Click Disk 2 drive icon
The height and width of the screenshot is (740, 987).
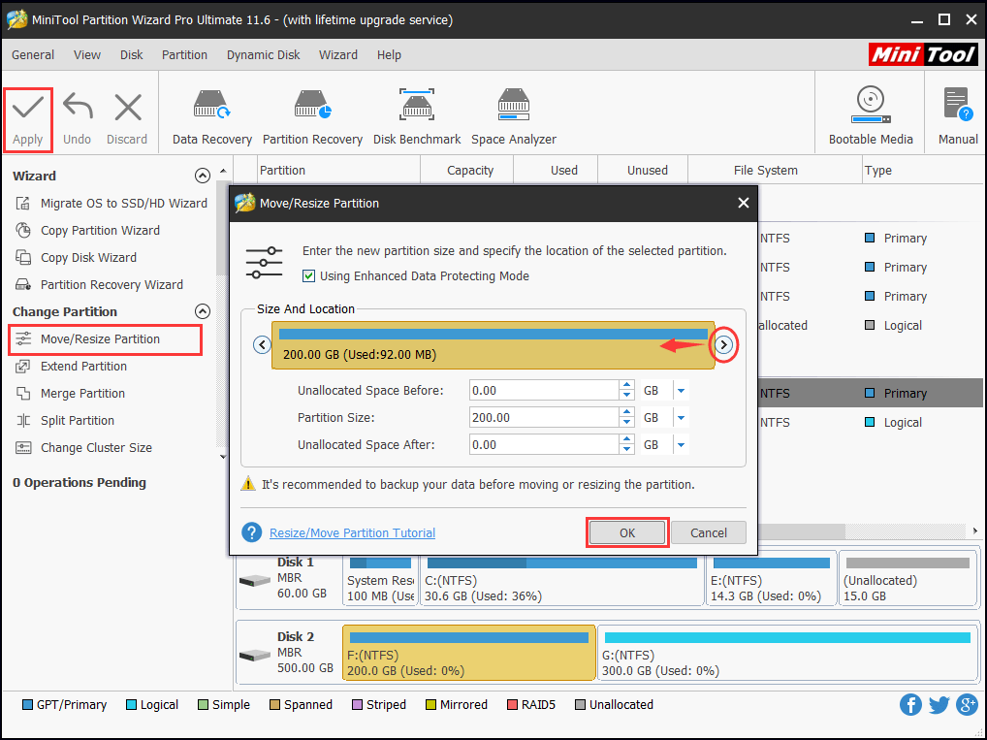[255, 655]
